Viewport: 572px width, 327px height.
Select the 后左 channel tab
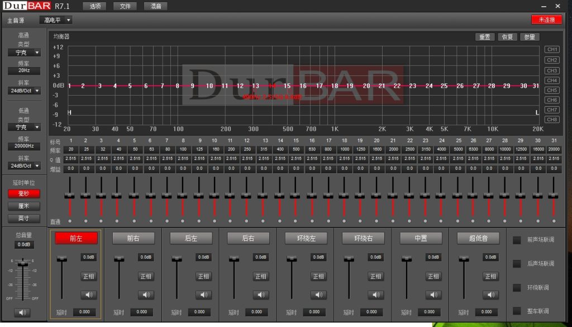191,238
